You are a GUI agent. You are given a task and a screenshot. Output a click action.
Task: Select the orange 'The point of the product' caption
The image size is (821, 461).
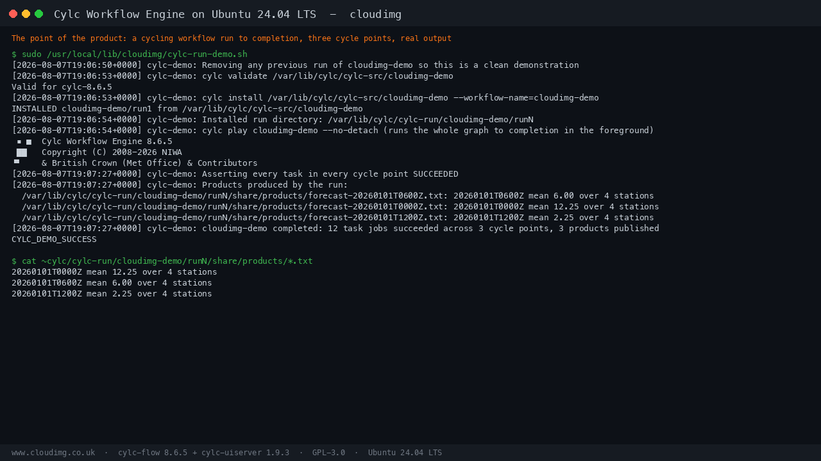click(232, 38)
